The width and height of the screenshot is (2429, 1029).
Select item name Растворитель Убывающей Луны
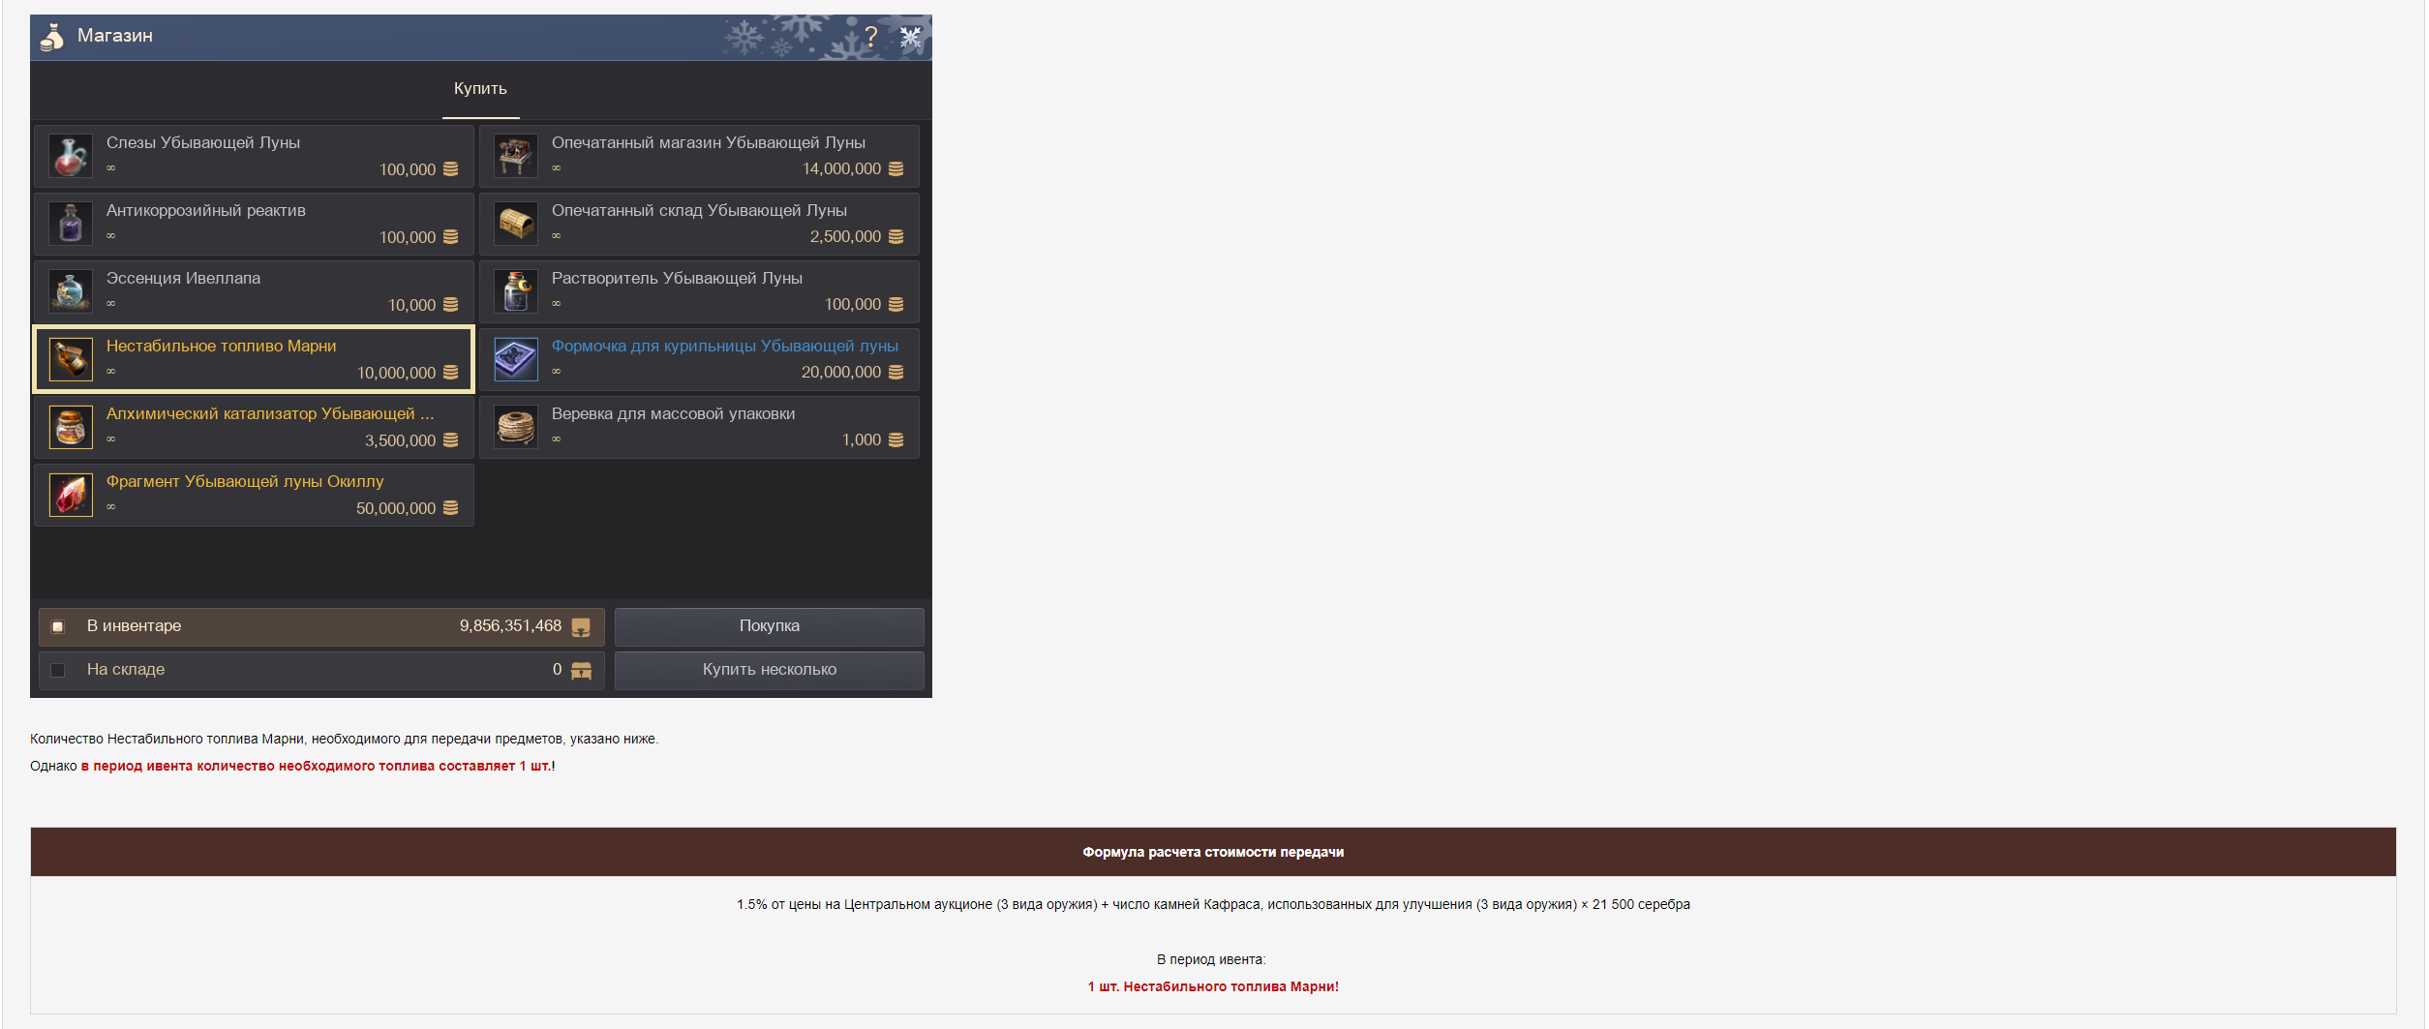click(677, 279)
